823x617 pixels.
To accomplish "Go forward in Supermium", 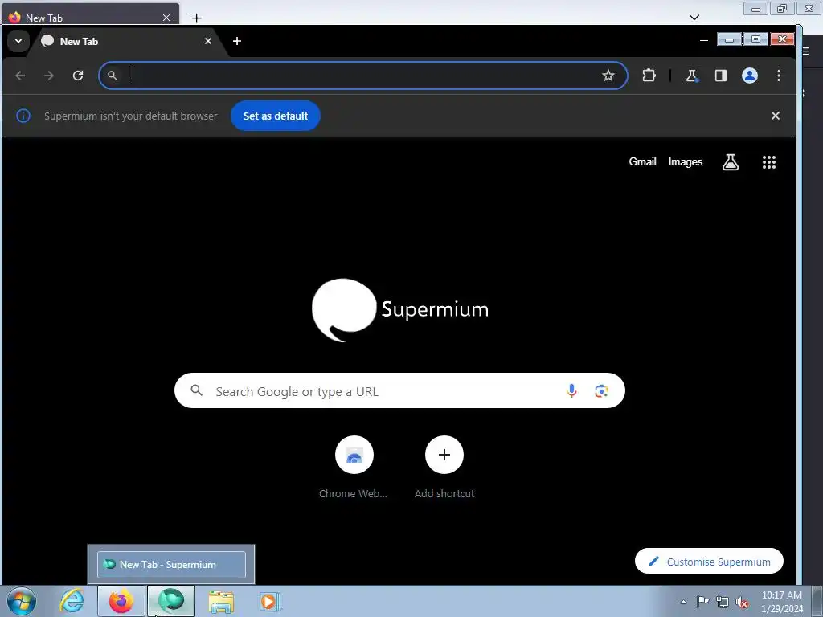I will point(49,76).
